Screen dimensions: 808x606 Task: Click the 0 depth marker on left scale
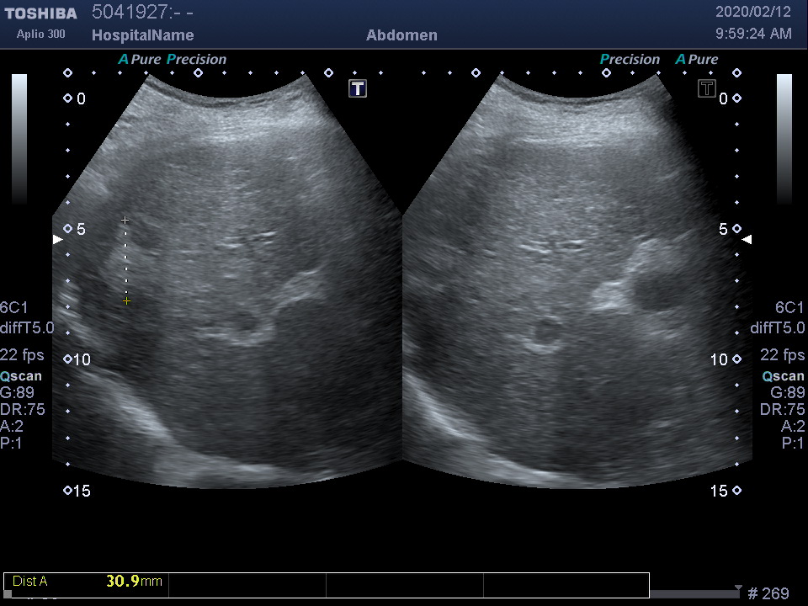pos(81,98)
